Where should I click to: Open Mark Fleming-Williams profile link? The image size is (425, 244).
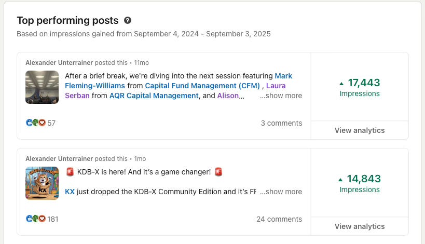[179, 81]
